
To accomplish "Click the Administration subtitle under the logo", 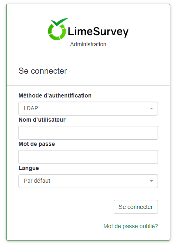I will tap(88, 44).
